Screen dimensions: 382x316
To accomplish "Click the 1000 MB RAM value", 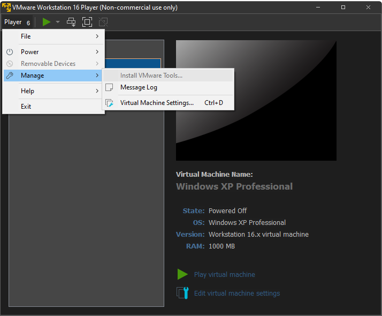I will [x=221, y=246].
